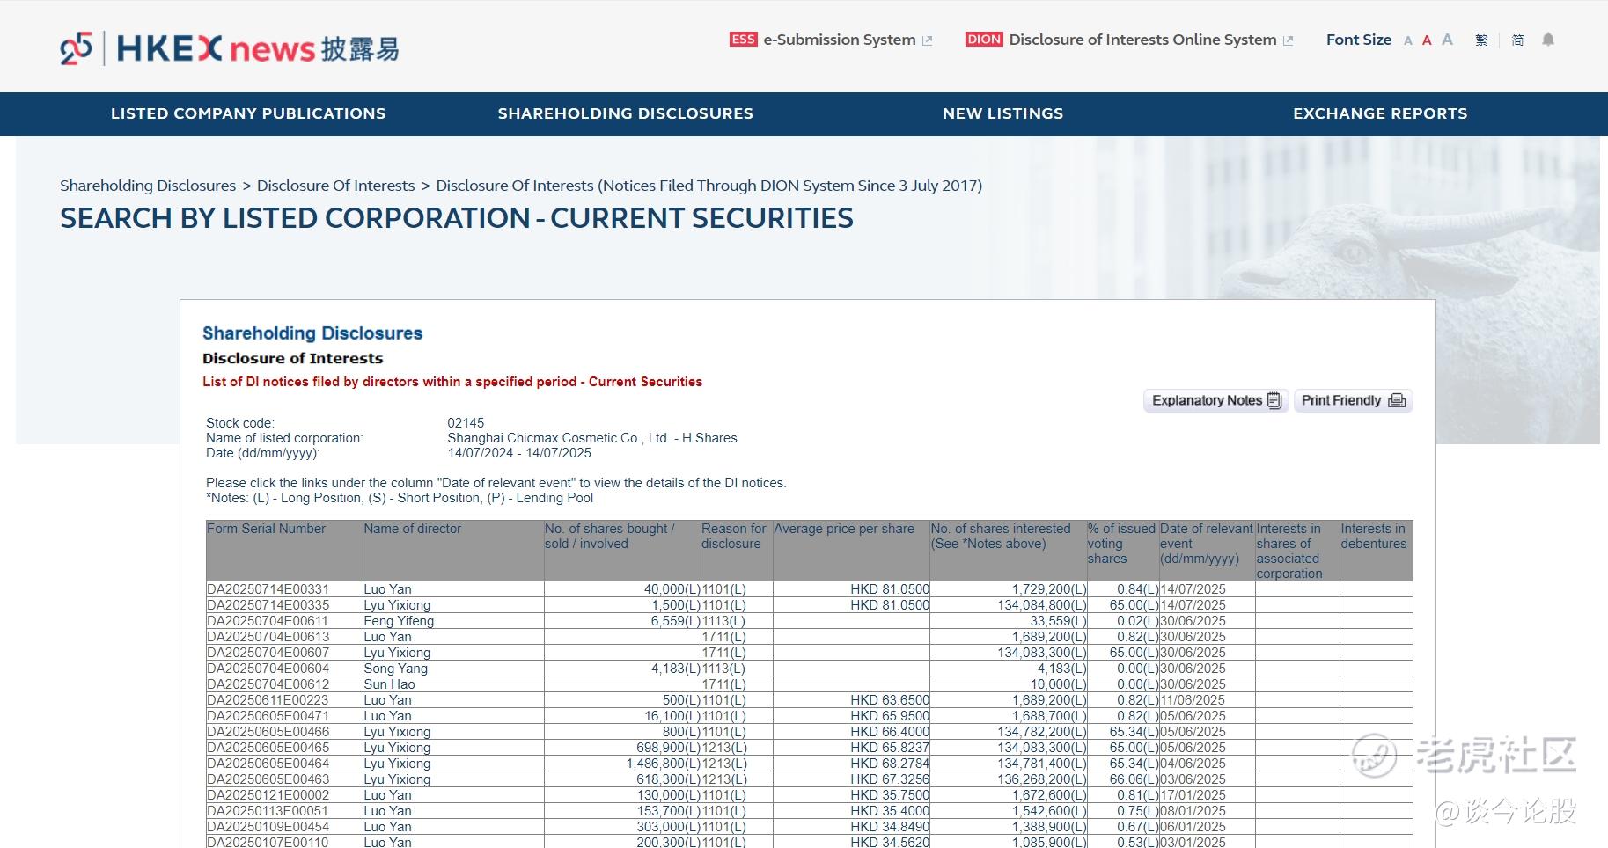The width and height of the screenshot is (1608, 848).
Task: Click the ESS e-Submission System link
Action: 831,40
